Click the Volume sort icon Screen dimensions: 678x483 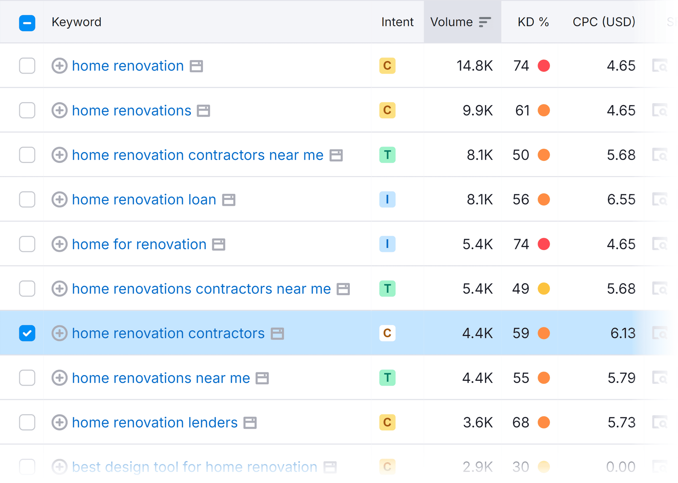485,22
